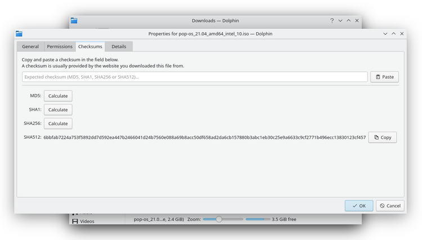Click the Videos film icon in sidebar

[x=75, y=221]
